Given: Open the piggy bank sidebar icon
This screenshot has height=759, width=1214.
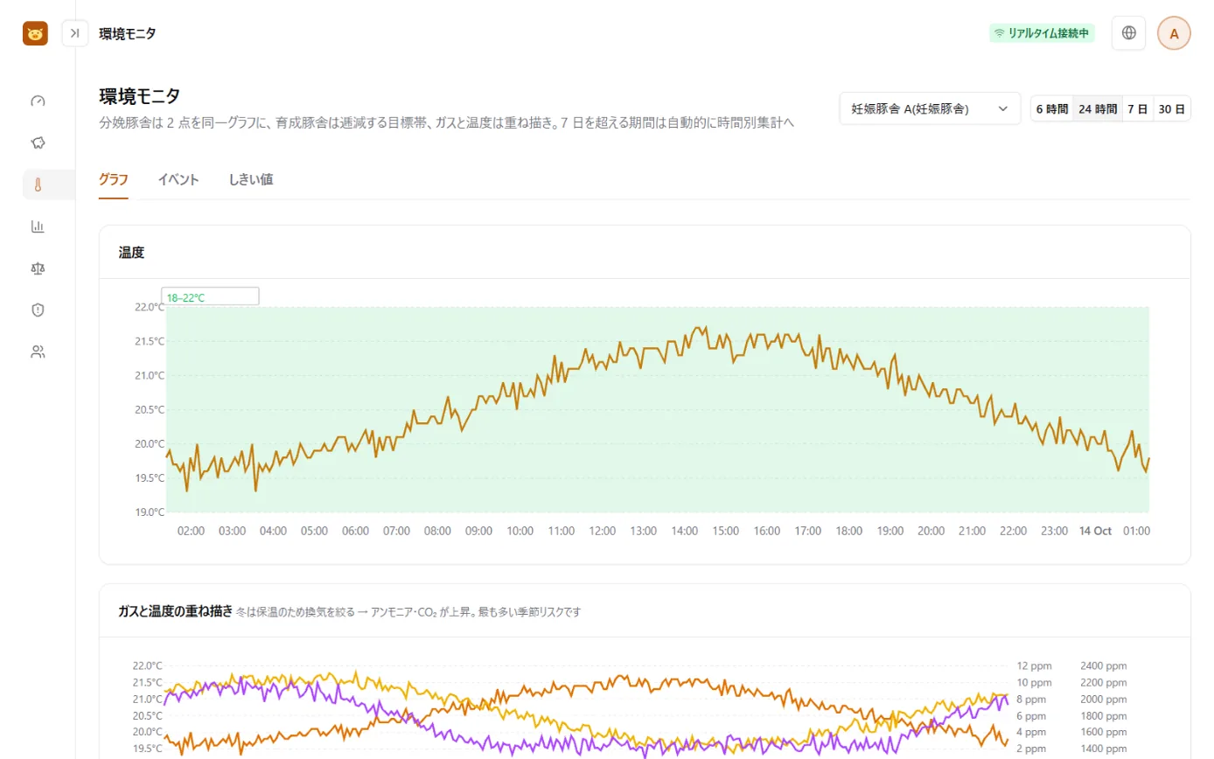Looking at the screenshot, I should (38, 143).
